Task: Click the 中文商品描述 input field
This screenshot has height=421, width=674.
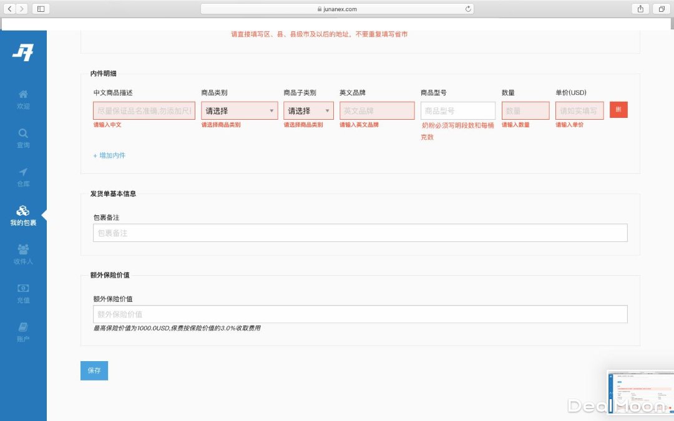Action: point(144,111)
